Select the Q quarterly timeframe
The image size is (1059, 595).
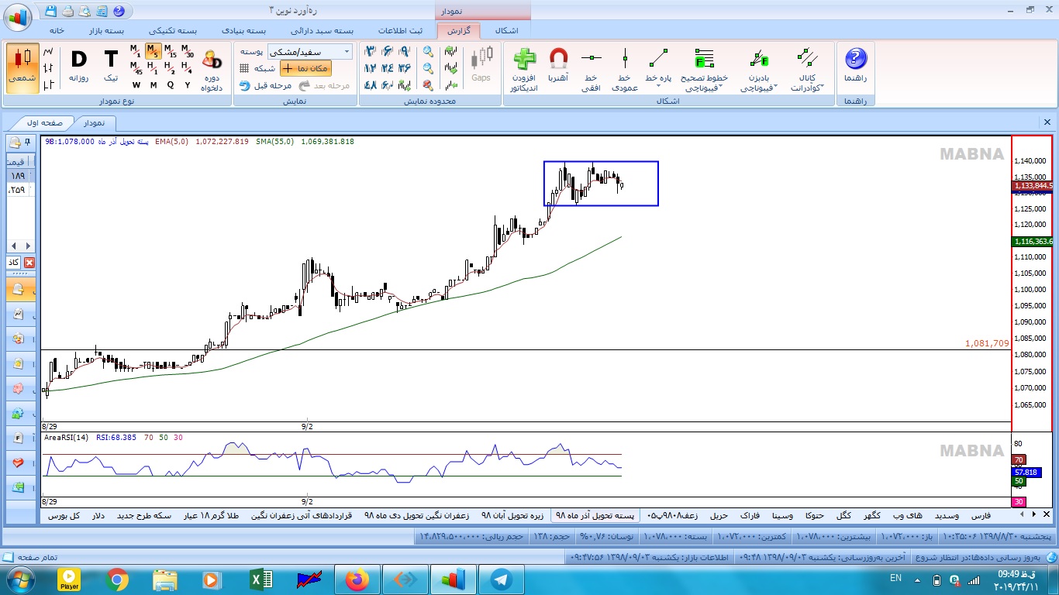pos(170,85)
